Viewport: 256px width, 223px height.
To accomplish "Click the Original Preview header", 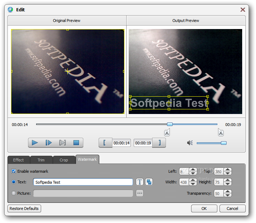I will pyautogui.click(x=67, y=21).
